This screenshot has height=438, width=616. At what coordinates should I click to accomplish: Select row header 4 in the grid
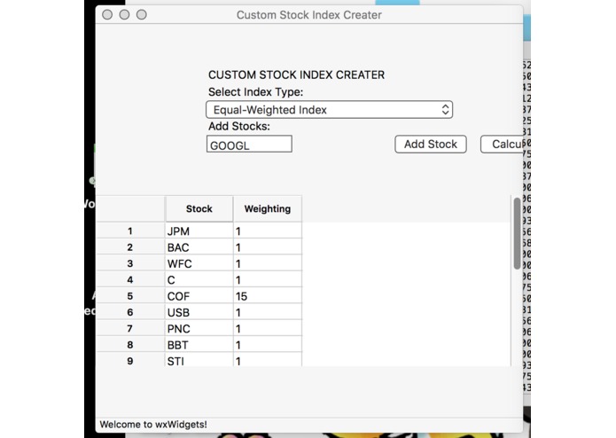tap(130, 279)
